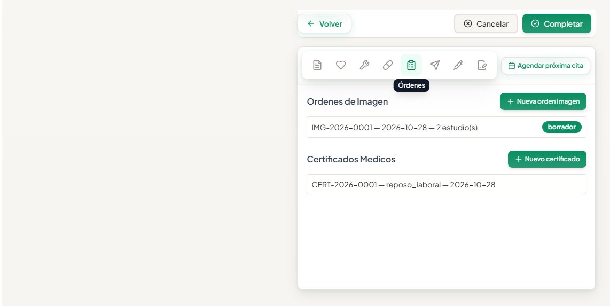Create a Nueva orden imagen
The height and width of the screenshot is (306, 610).
(543, 101)
